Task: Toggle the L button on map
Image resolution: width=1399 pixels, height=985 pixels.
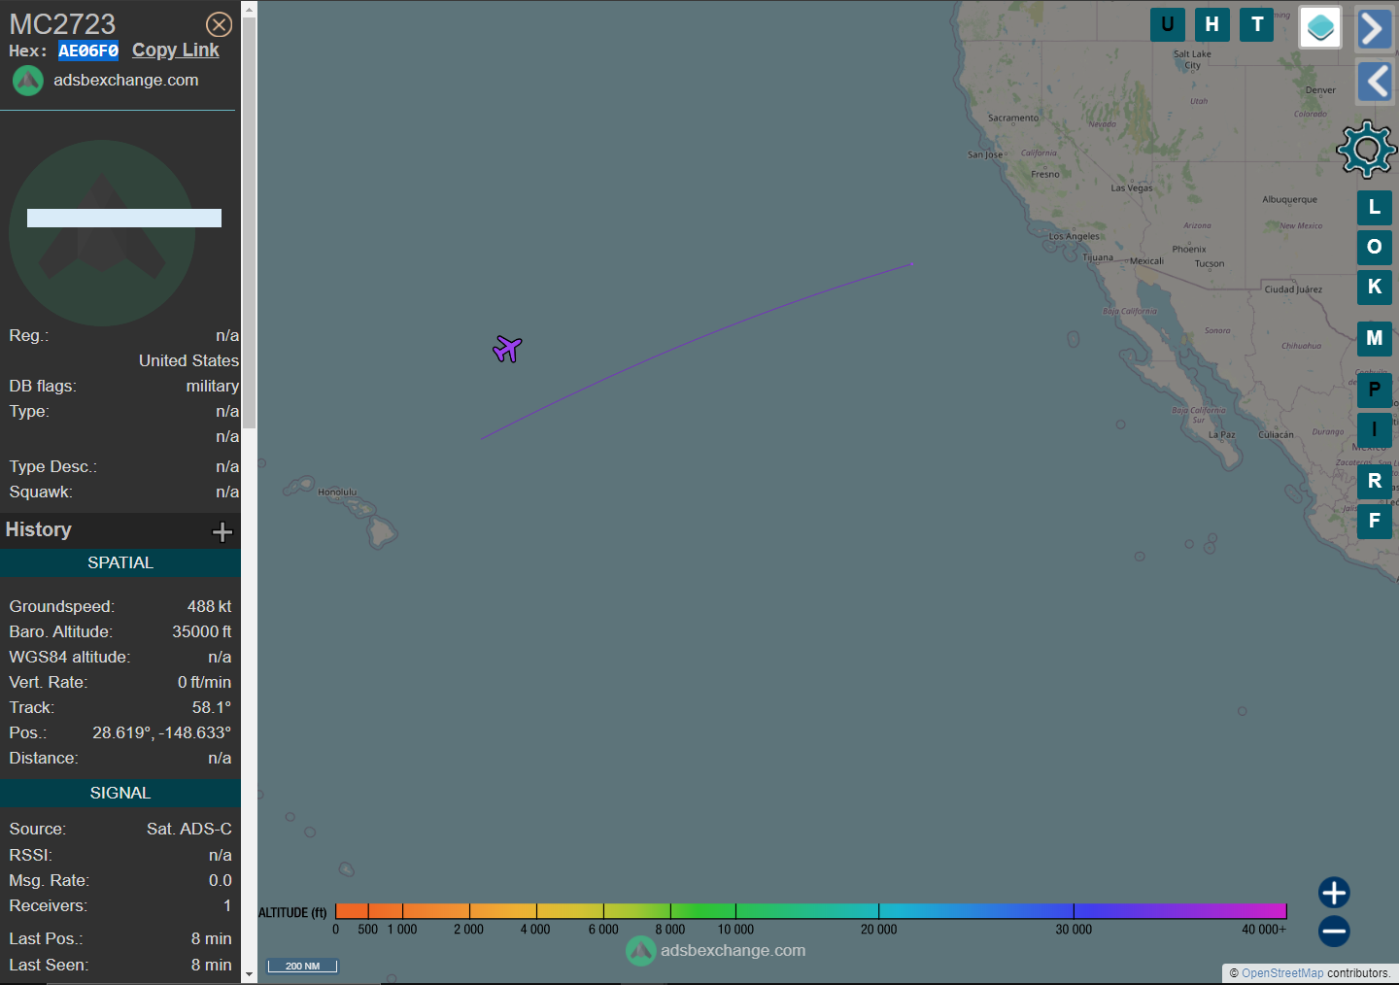Action: (x=1375, y=207)
